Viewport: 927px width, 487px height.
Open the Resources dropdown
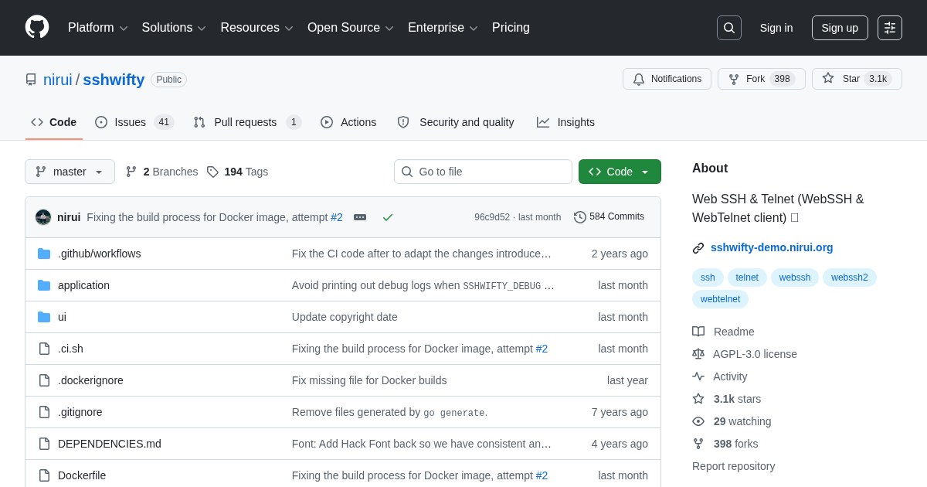(257, 28)
